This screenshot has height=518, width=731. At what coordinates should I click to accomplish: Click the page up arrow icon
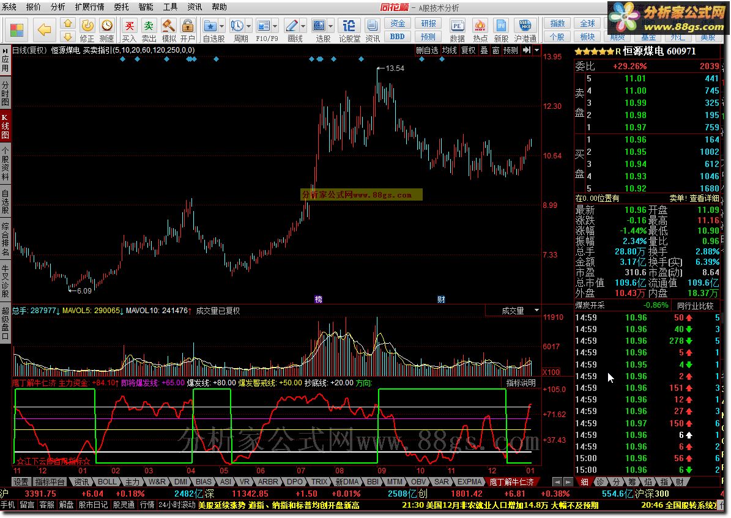click(x=68, y=23)
